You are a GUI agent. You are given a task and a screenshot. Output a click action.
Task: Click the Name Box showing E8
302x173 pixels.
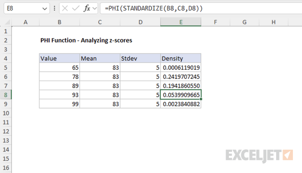click(27, 8)
